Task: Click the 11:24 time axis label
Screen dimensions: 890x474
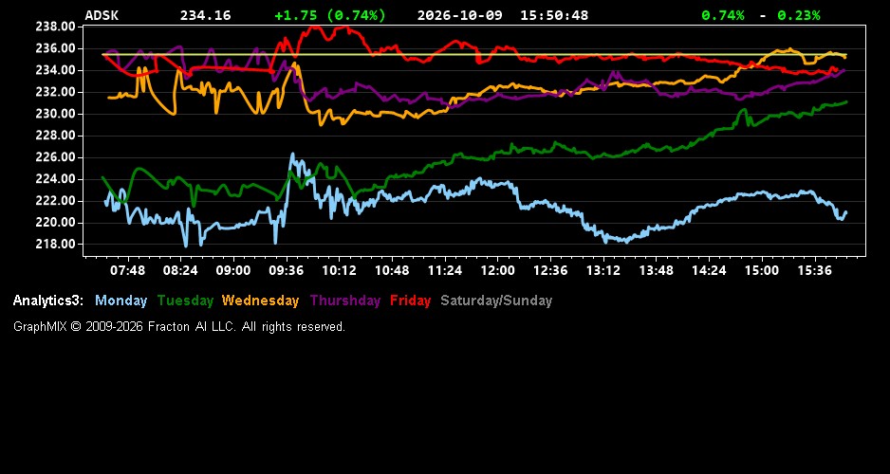Action: click(x=444, y=270)
